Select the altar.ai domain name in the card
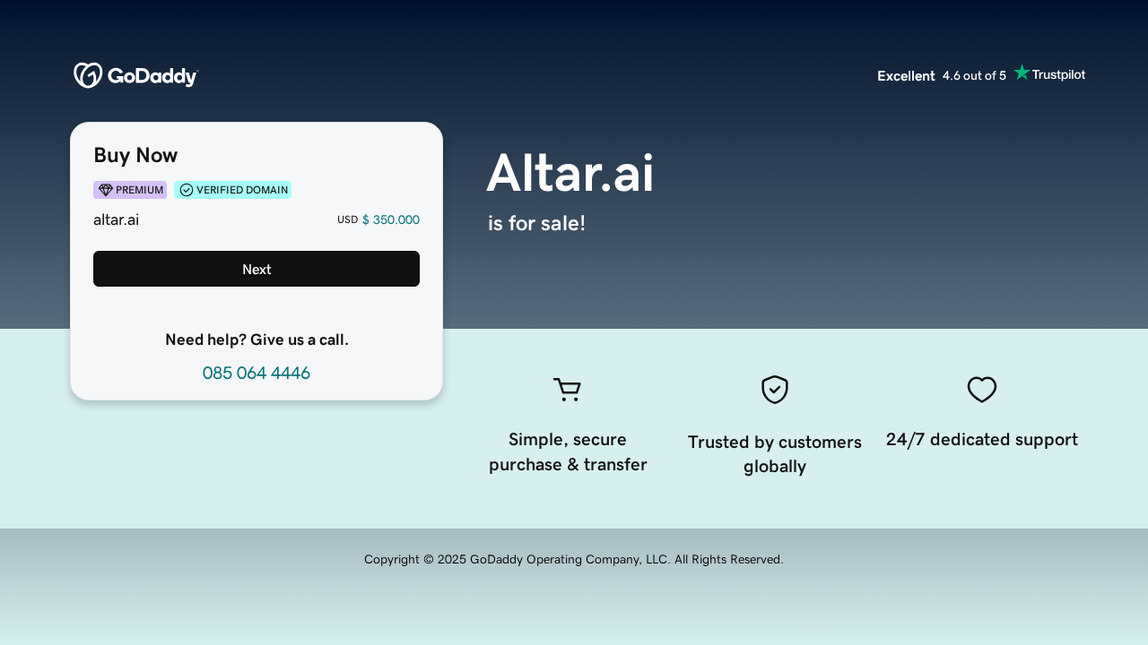Screen dimensions: 1148x645 116,219
